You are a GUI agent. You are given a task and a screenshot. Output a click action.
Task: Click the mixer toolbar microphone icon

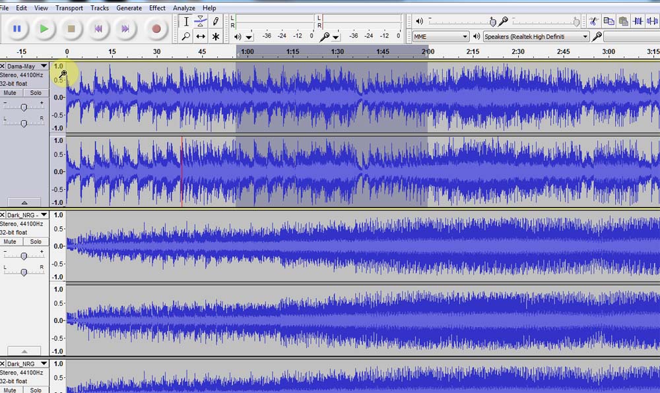(503, 21)
